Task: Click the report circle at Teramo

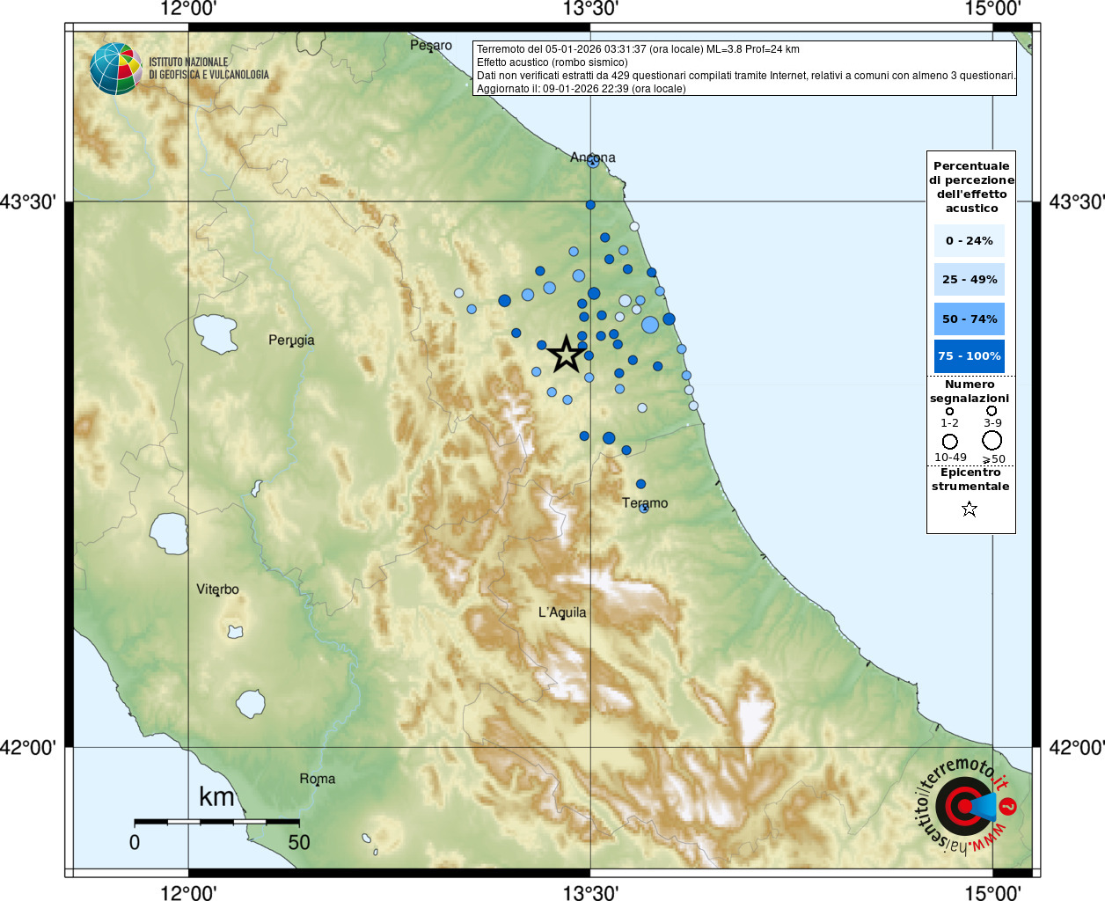Action: point(644,508)
